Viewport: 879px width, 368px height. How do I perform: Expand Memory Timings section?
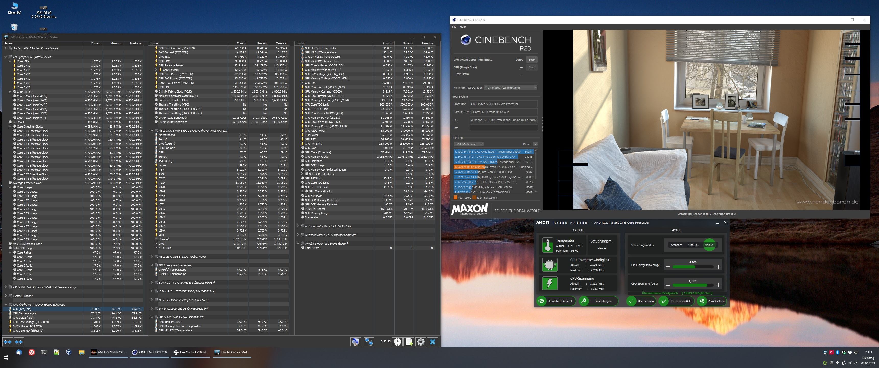6,296
